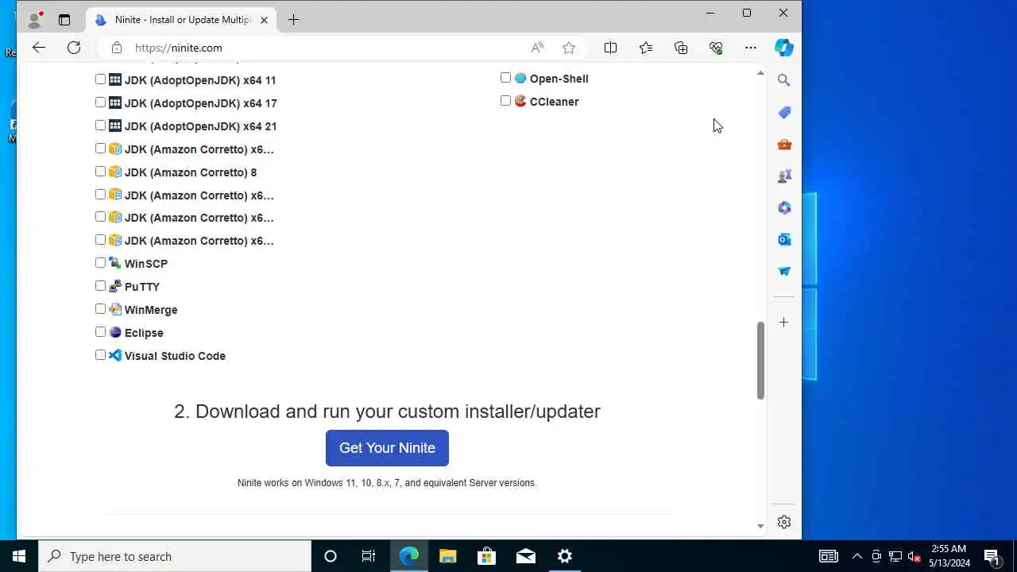Open sidebar Games icon

784,176
